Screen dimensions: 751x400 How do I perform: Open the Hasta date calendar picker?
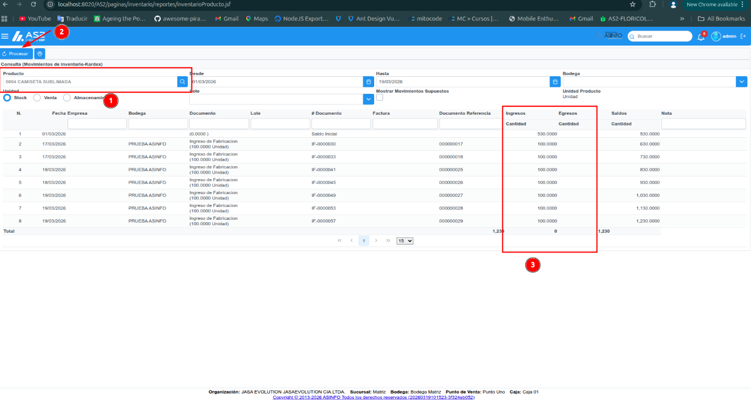coord(555,82)
